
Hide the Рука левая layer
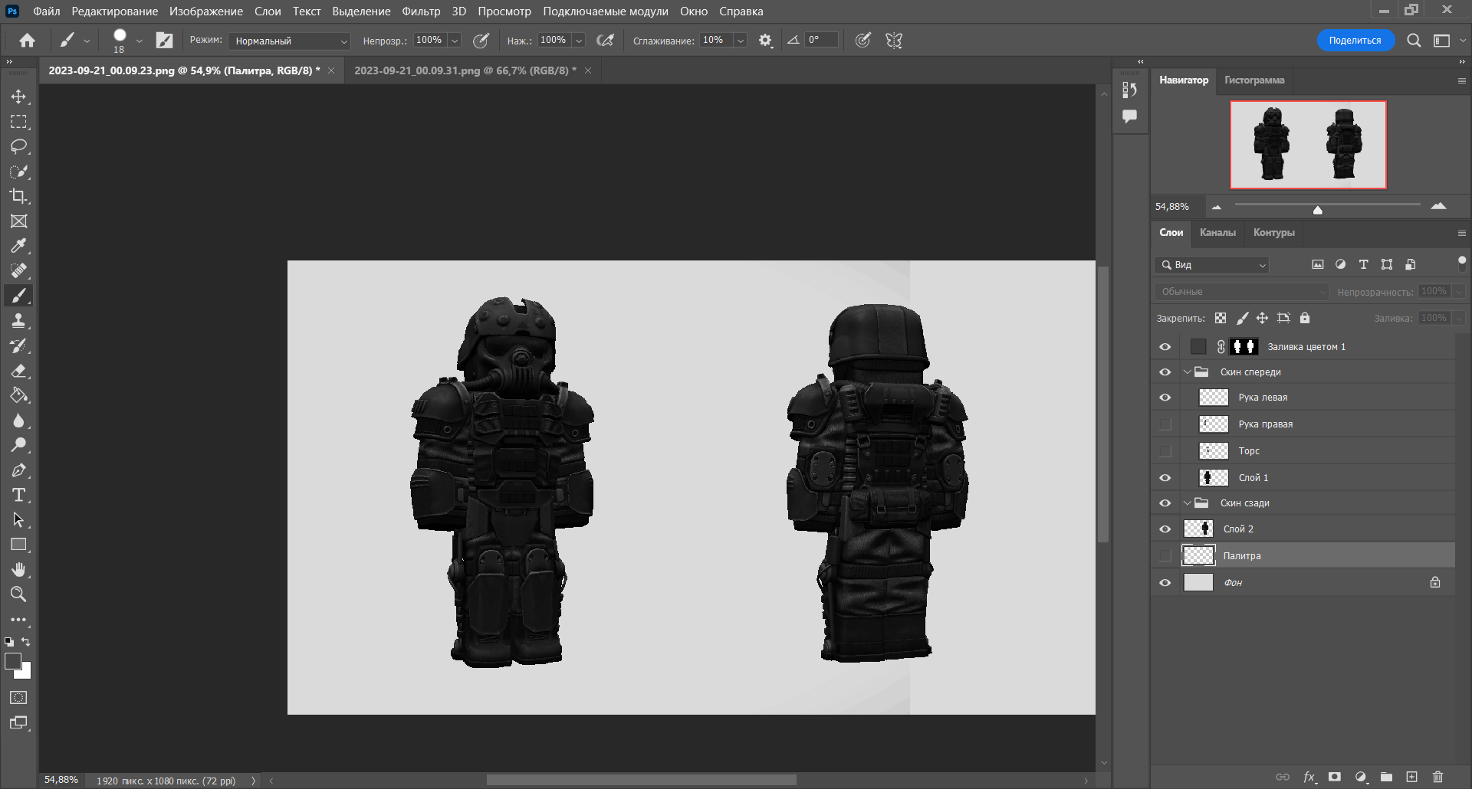[1165, 398]
